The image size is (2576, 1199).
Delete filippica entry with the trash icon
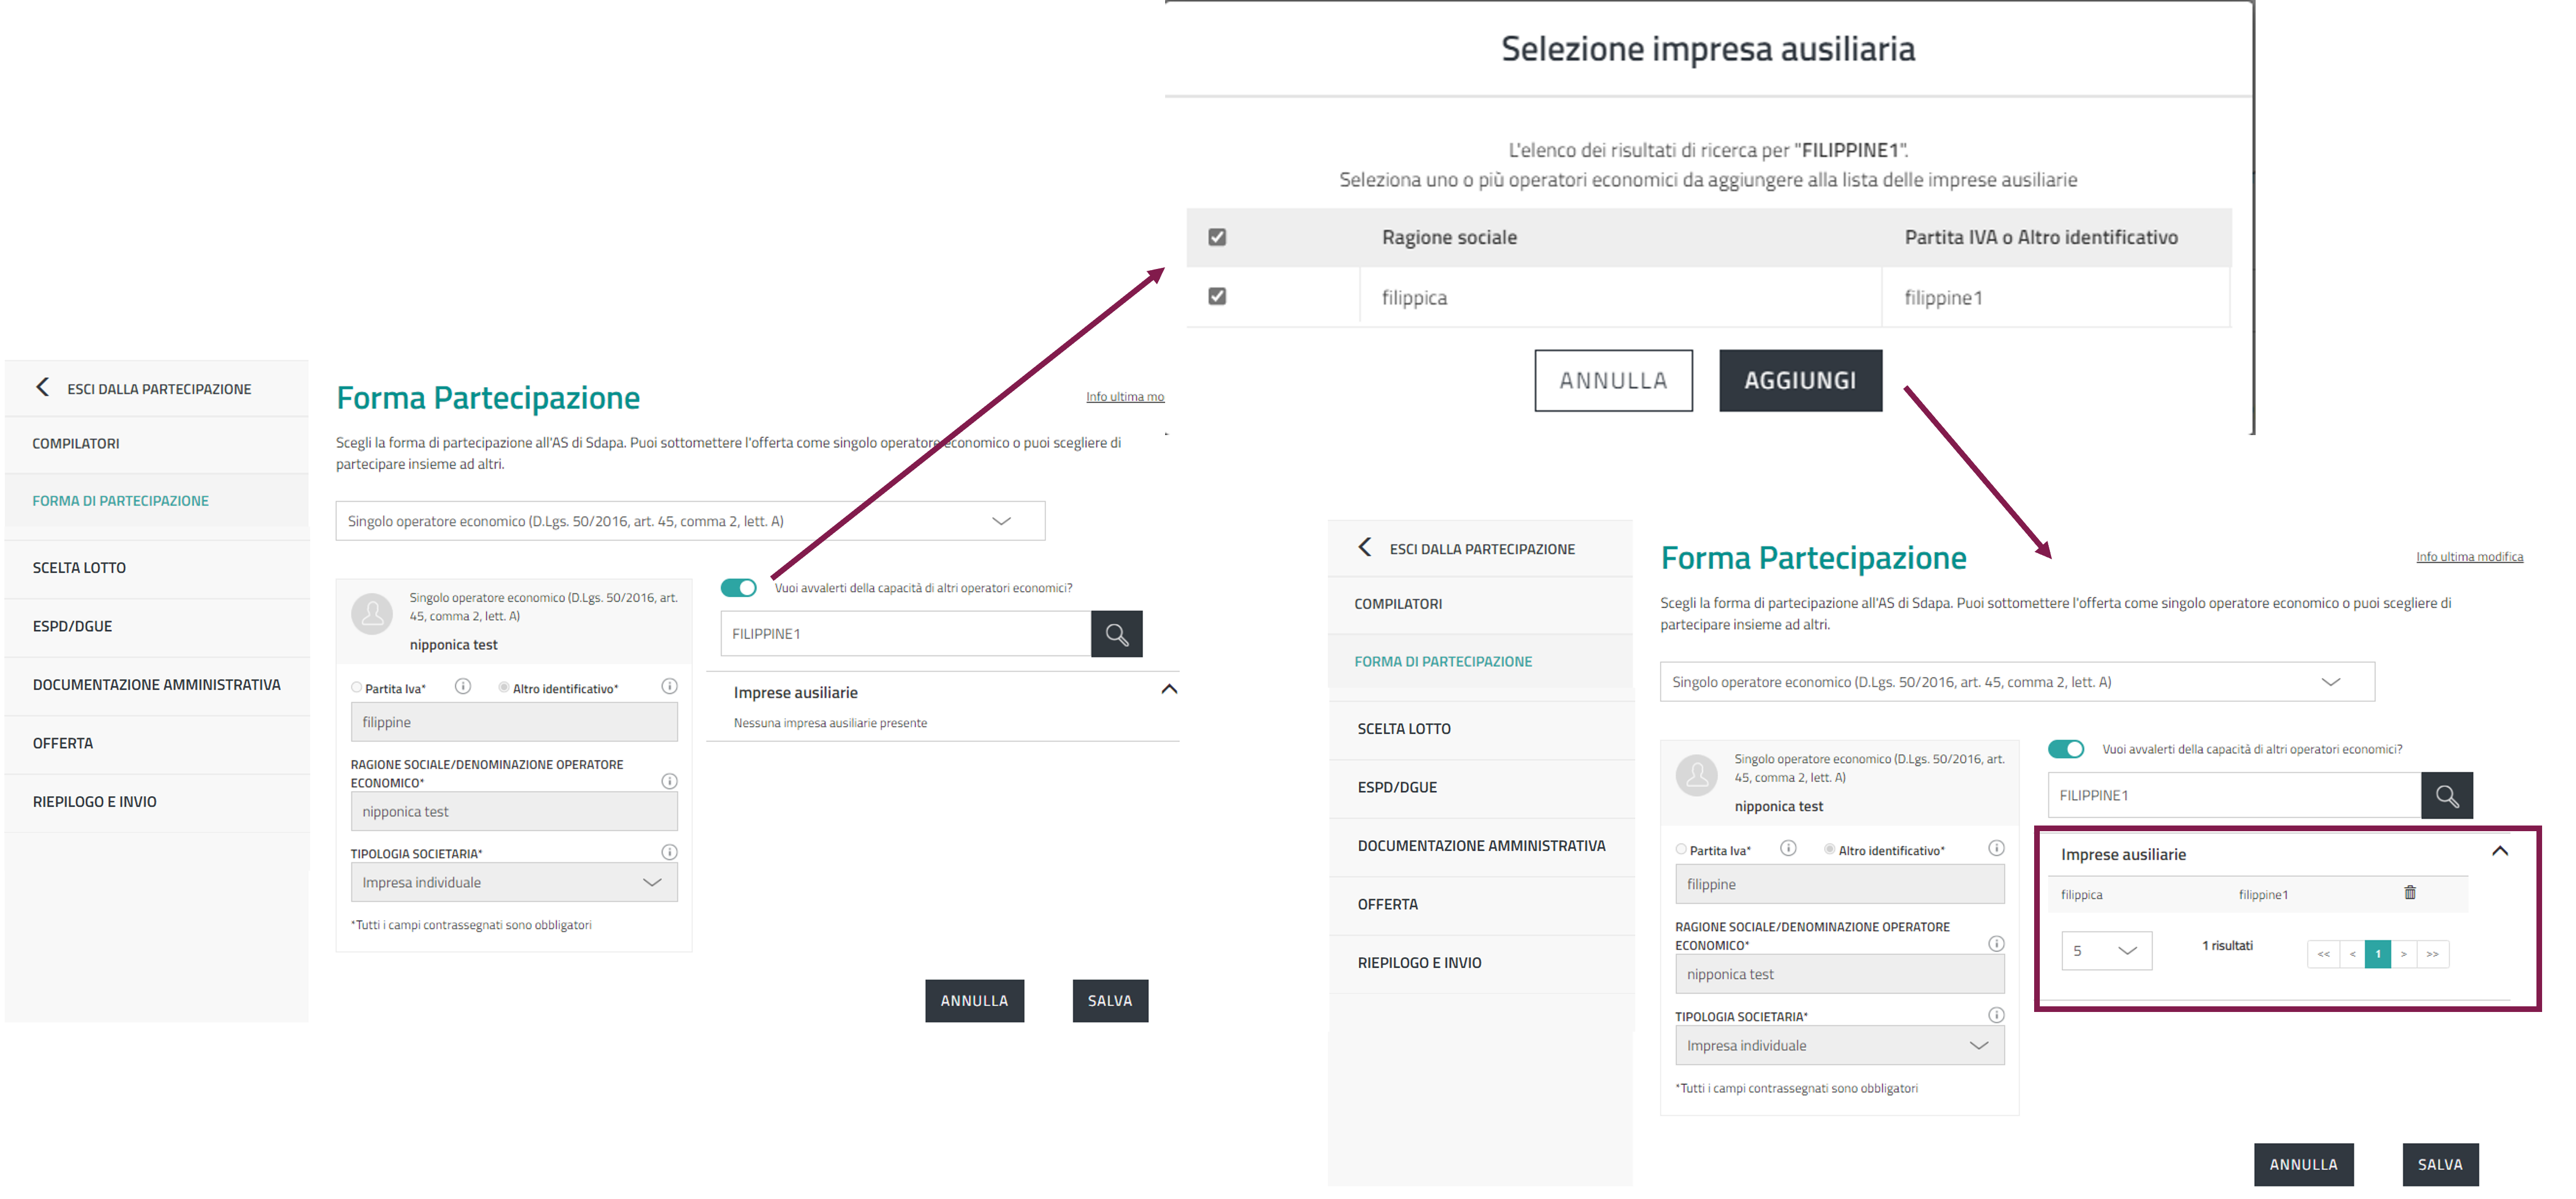point(2409,893)
